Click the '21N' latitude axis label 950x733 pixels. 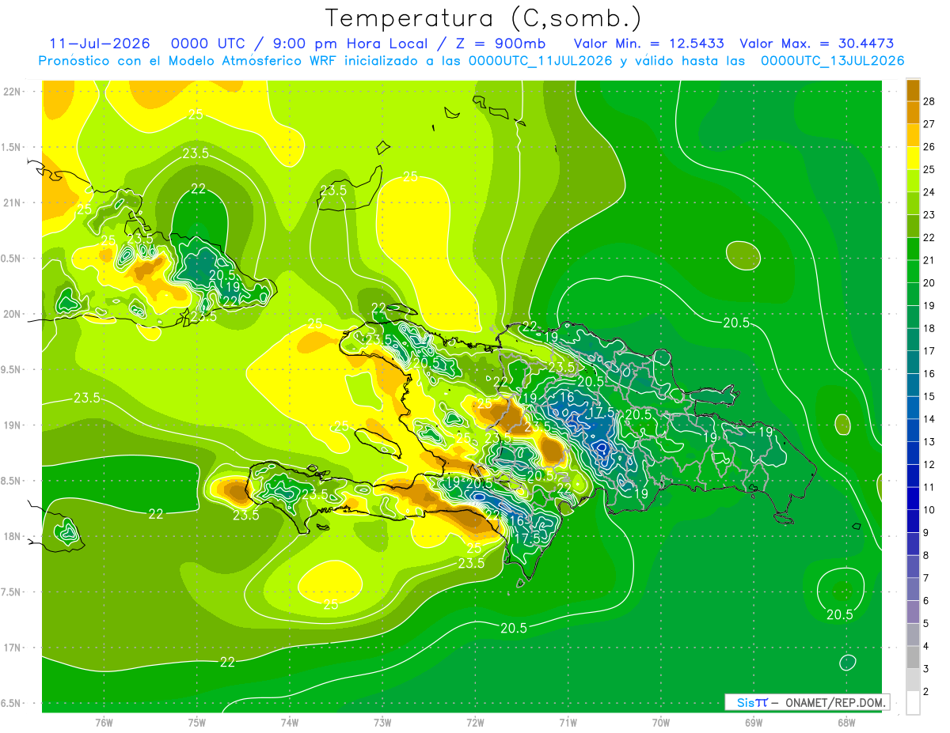[13, 203]
